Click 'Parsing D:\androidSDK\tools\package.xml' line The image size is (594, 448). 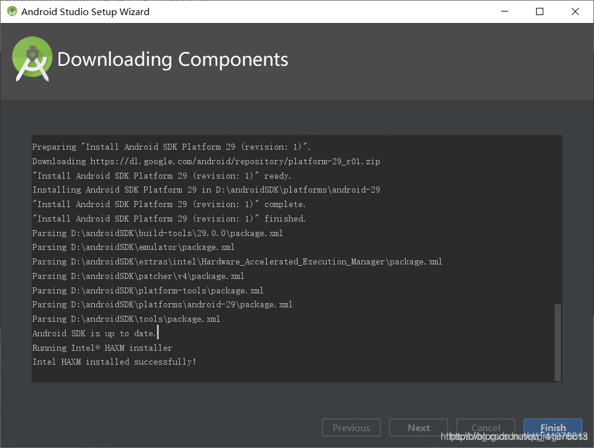(126, 319)
